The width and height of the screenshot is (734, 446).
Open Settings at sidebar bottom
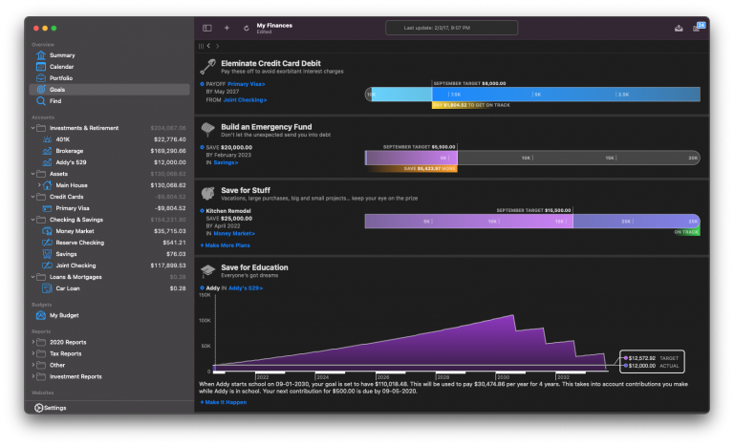[51, 408]
